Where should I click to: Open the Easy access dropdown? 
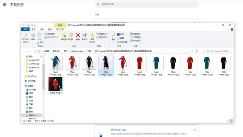pyautogui.click(x=102, y=37)
